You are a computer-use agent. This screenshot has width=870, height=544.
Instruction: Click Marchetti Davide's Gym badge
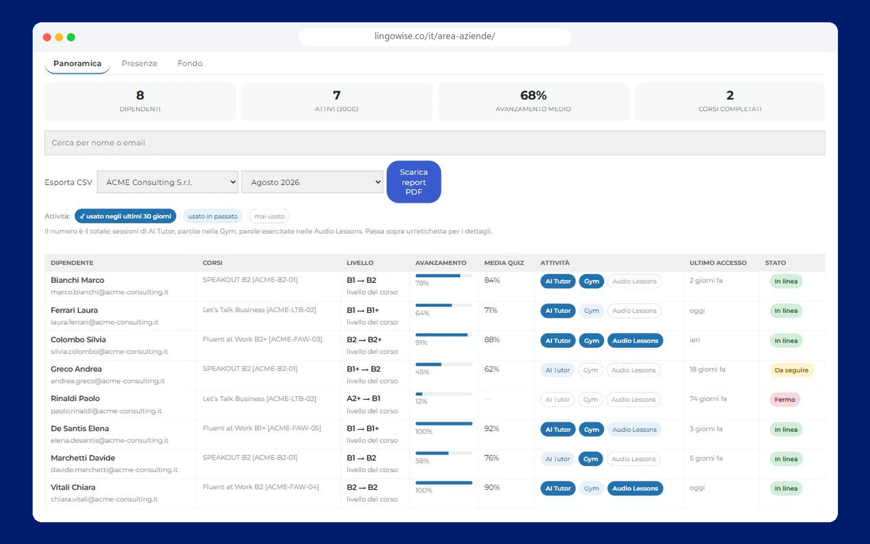click(591, 459)
